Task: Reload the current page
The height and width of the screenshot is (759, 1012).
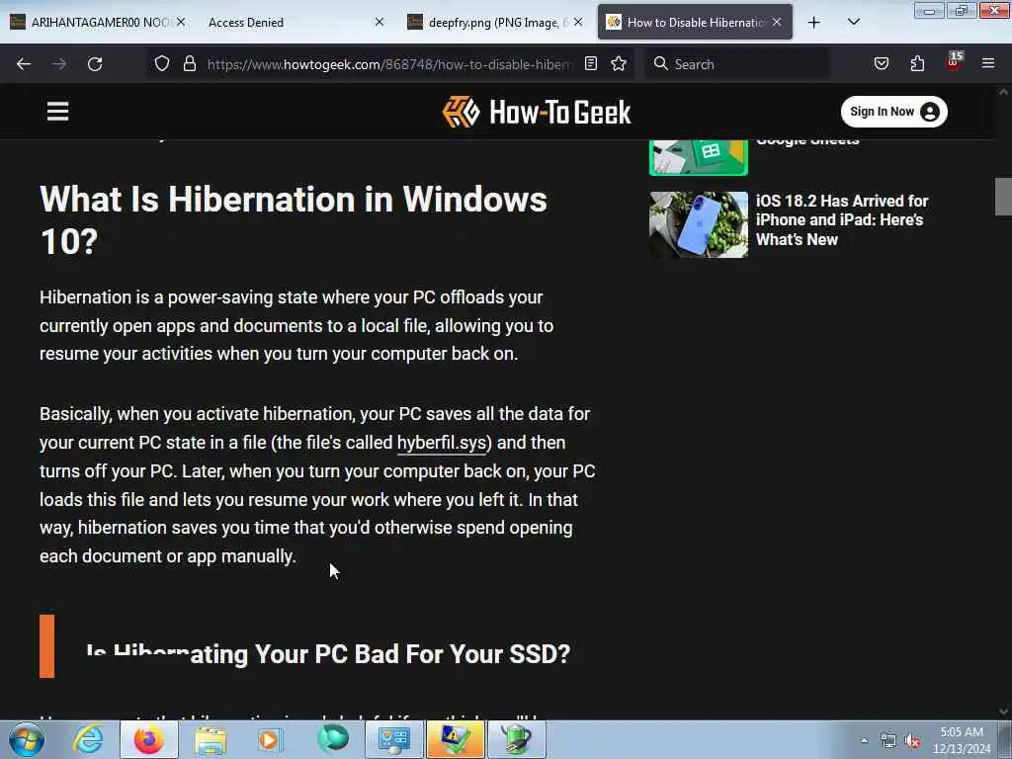Action: click(95, 64)
